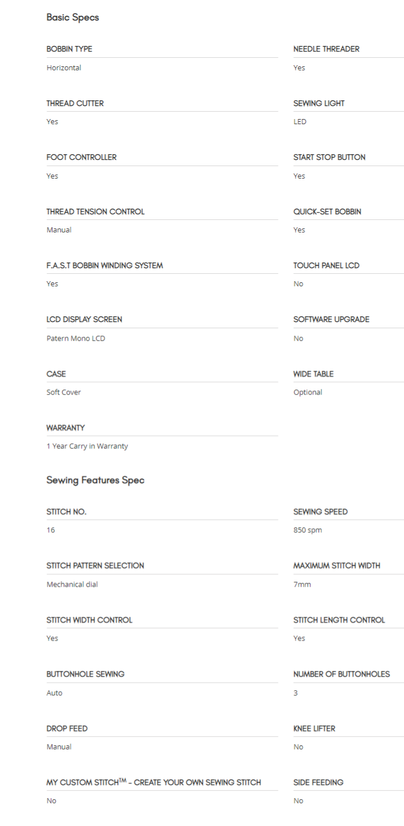Image resolution: width=404 pixels, height=826 pixels.
Task: Select the Patern Mono LCD value
Action: 75,338
